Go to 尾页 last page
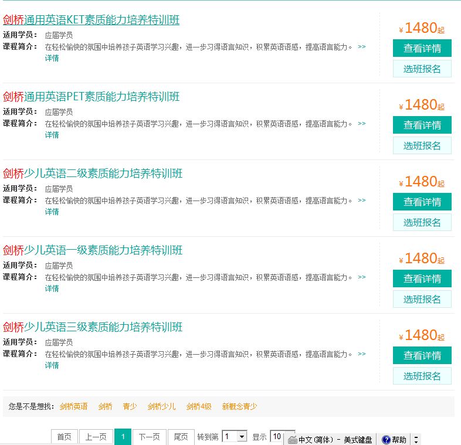Image resolution: width=461 pixels, height=445 pixels. [181, 437]
